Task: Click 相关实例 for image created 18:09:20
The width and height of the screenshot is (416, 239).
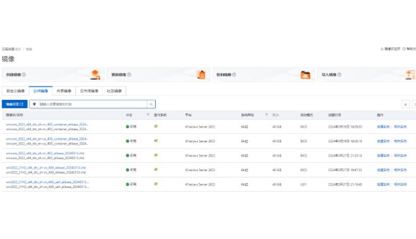Action: pyautogui.click(x=401, y=127)
